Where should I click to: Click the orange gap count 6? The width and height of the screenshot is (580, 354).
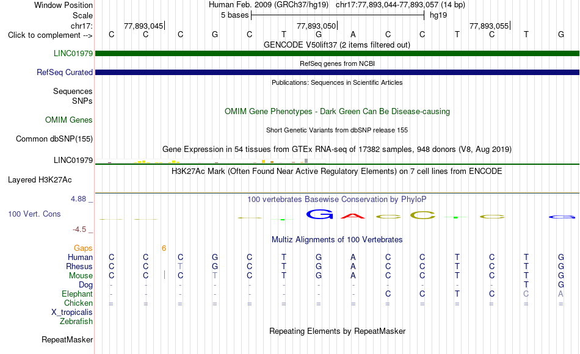pyautogui.click(x=164, y=248)
